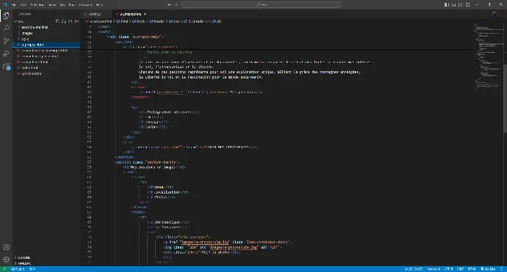
Task: Click the remote window icon in status bar
Action: coord(4,269)
